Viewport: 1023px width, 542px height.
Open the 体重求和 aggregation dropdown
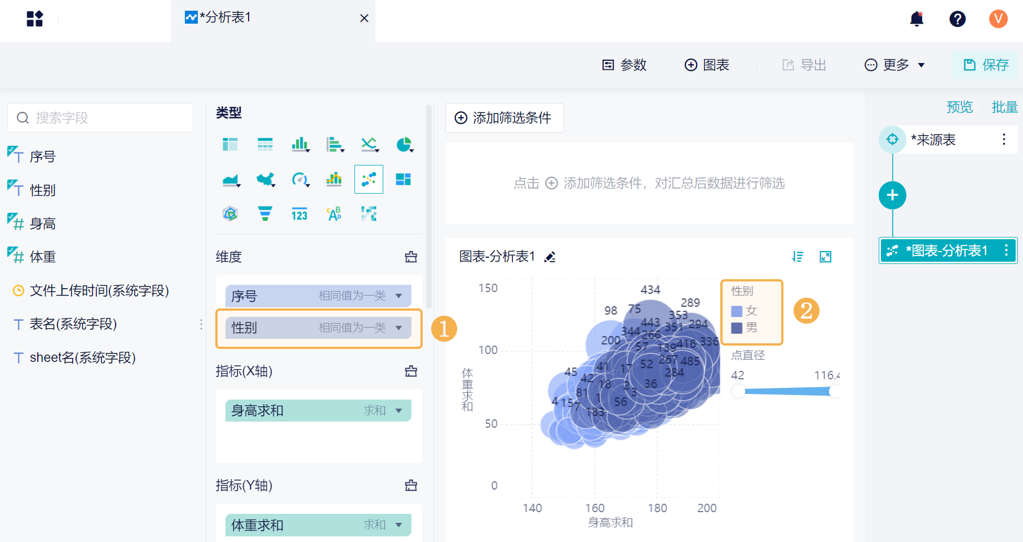tap(398, 525)
